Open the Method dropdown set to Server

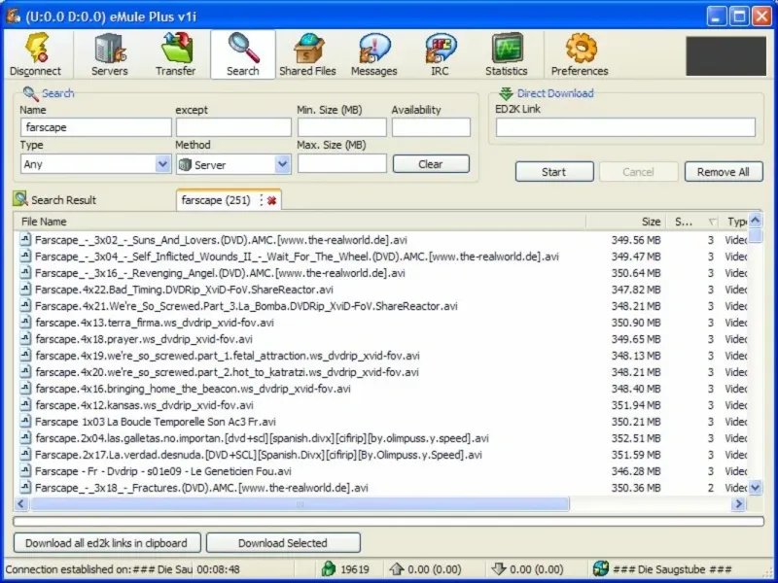click(233, 164)
